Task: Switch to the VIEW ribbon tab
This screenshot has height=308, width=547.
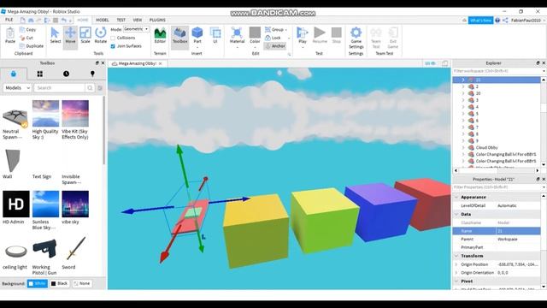Action: (x=138, y=20)
